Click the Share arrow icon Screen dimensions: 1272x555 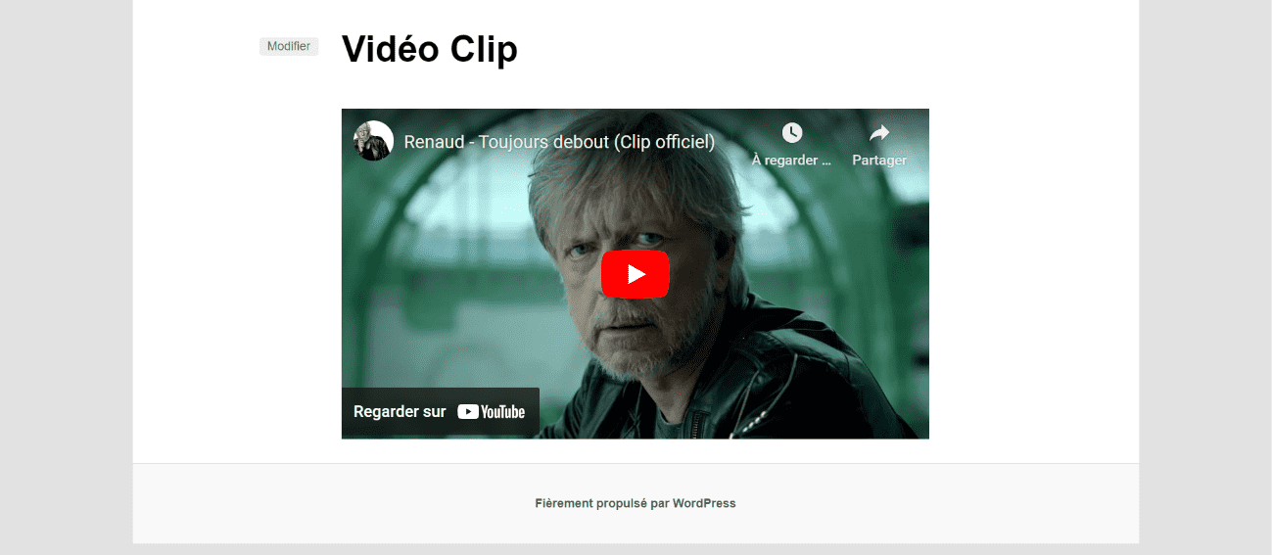879,133
